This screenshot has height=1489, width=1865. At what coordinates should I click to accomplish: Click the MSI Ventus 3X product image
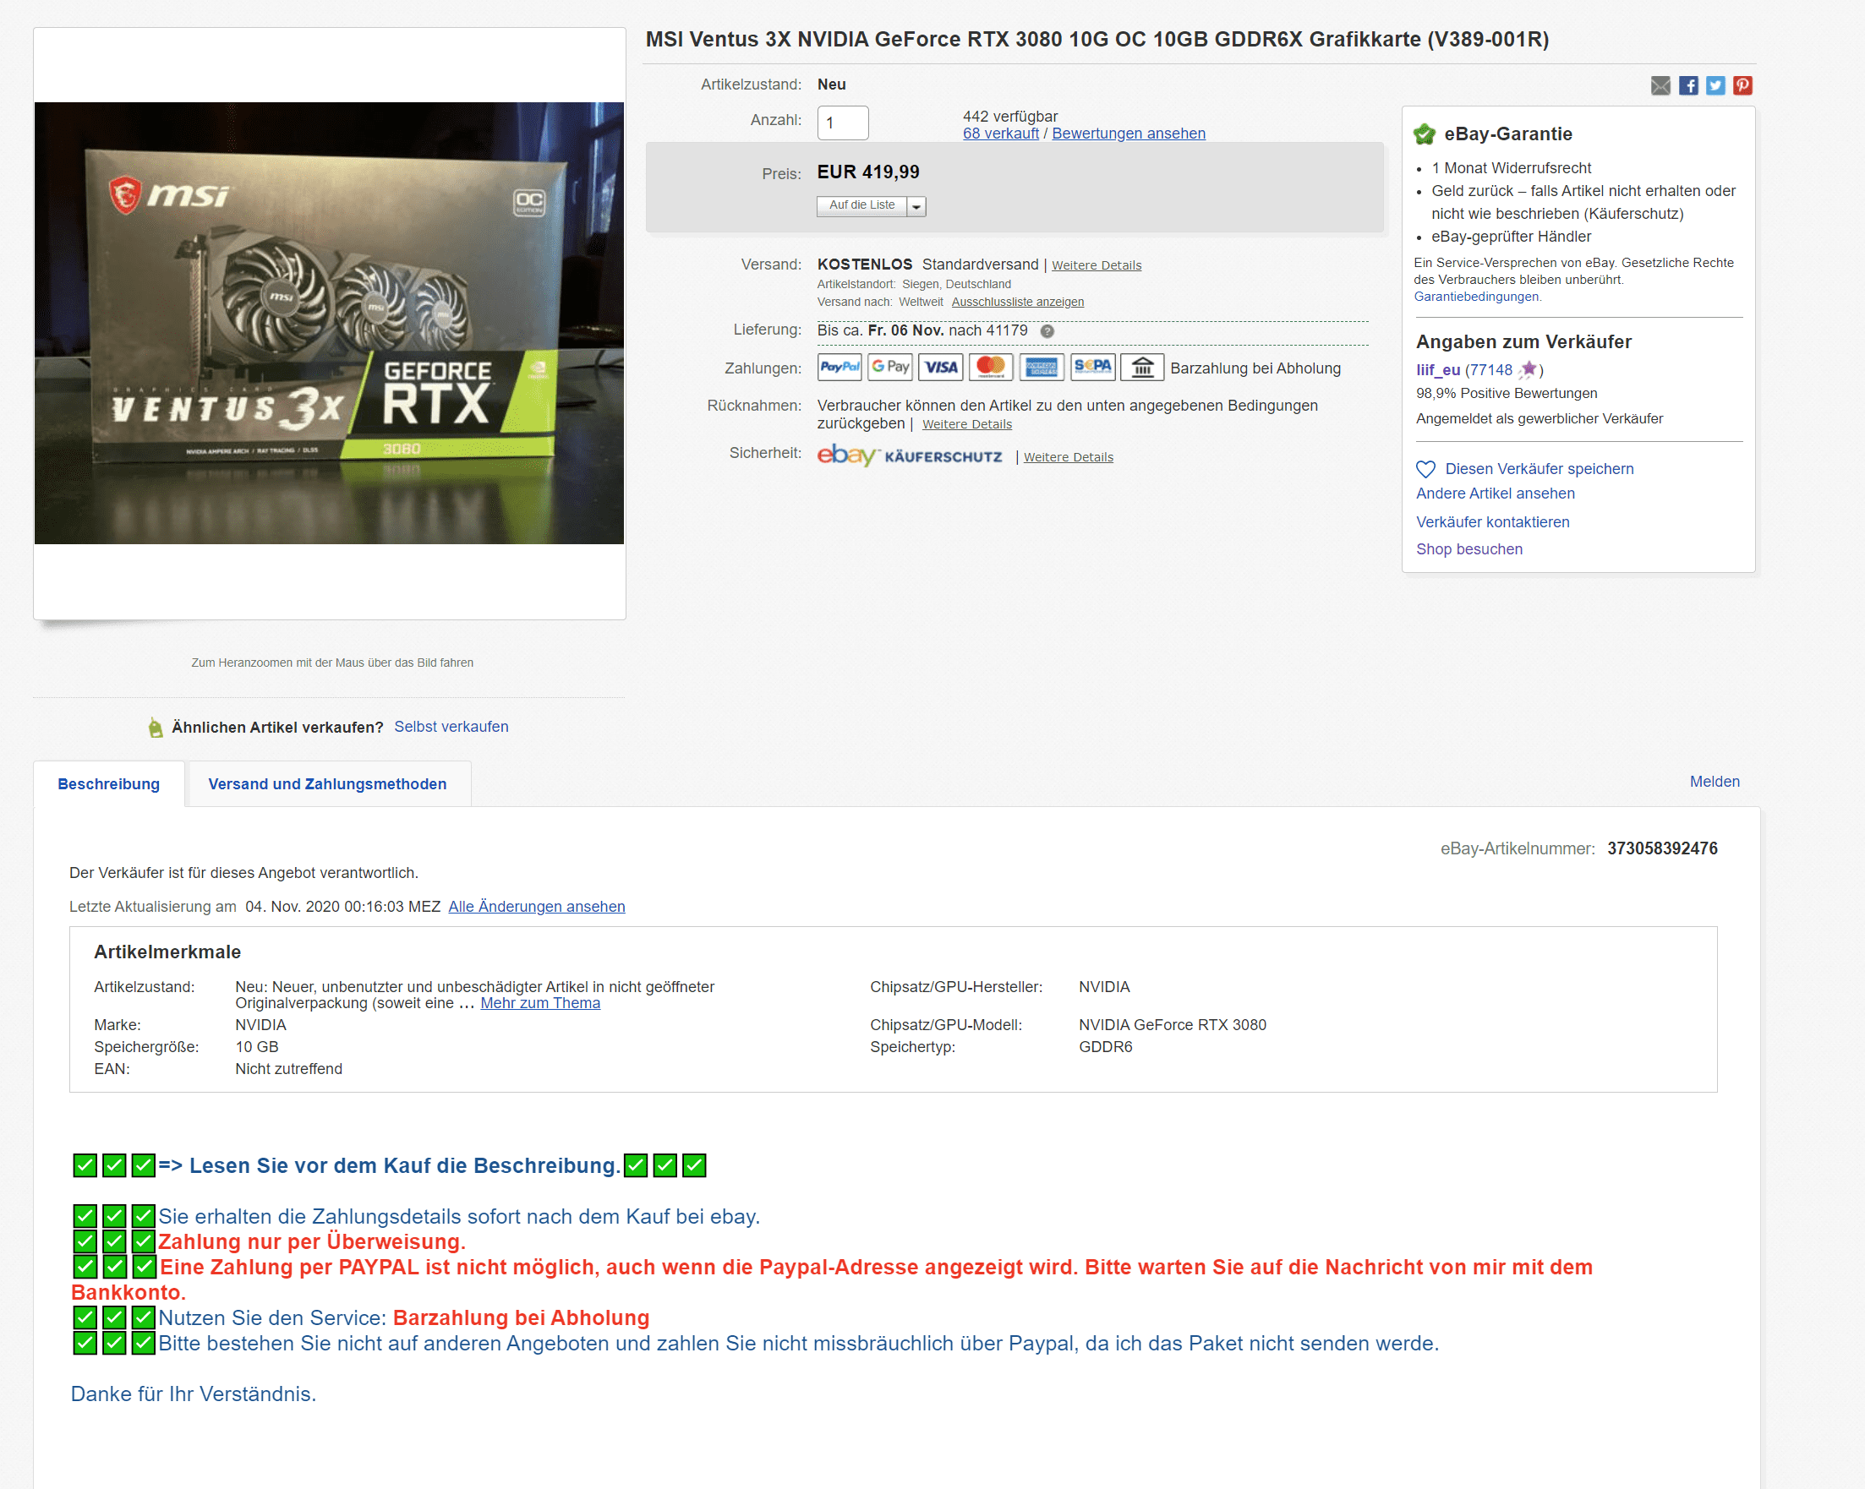[x=329, y=323]
